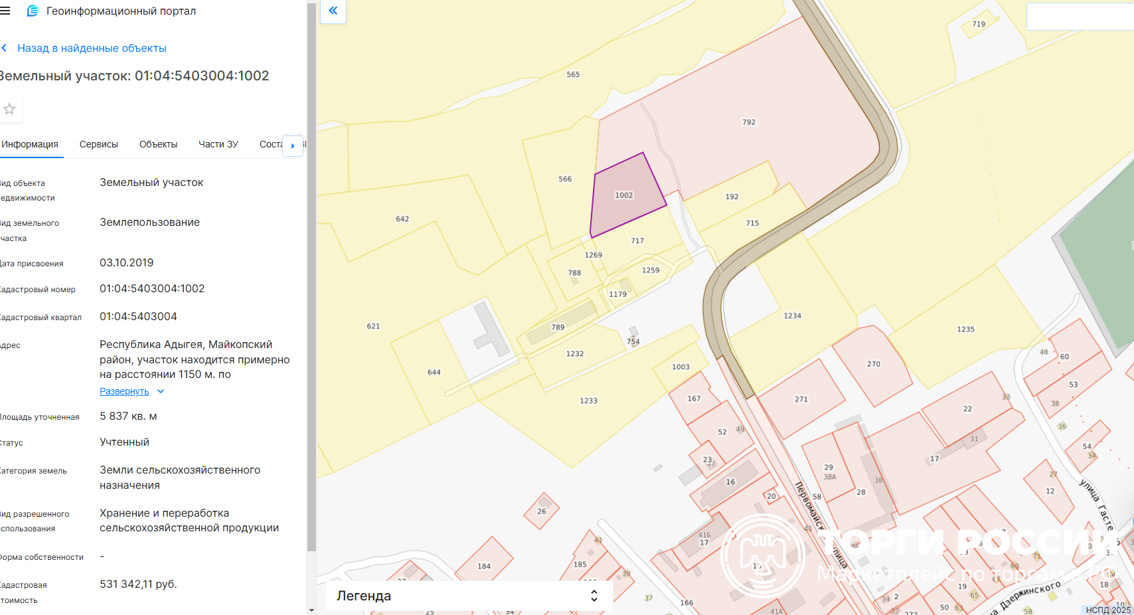1134x615 pixels.
Task: Click parcel 621 on the map
Action: click(x=373, y=326)
